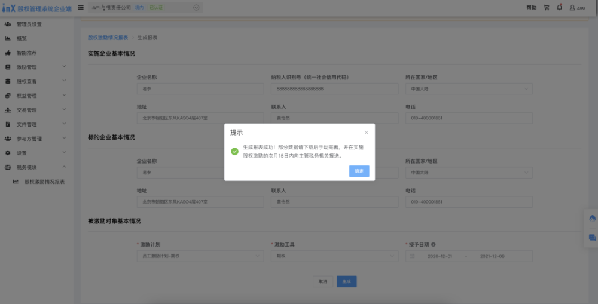Click the 管理员设置 sidebar icon
Image resolution: width=598 pixels, height=304 pixels.
[8, 24]
